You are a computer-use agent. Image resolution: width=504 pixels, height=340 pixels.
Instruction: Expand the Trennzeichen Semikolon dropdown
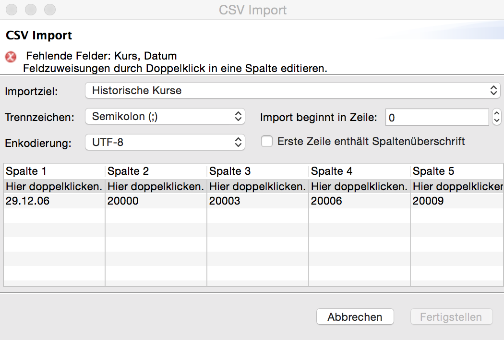[165, 116]
